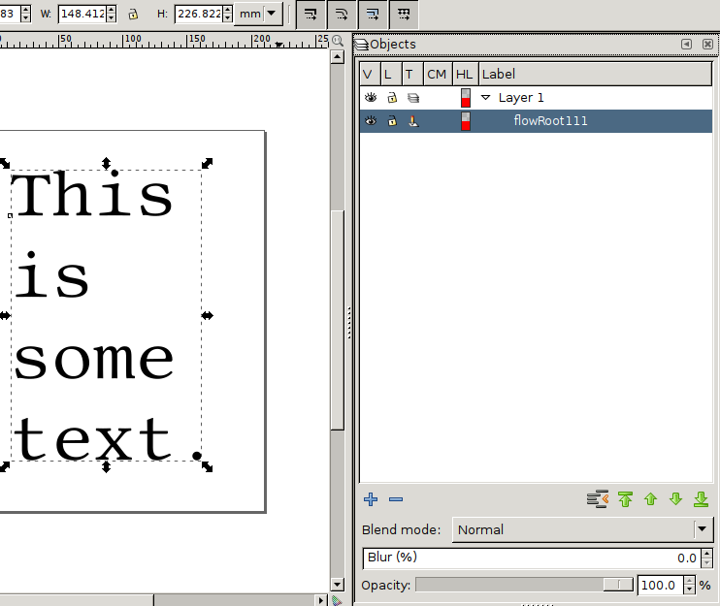
Task: Lower selection to bottom with green arrow
Action: [x=701, y=499]
